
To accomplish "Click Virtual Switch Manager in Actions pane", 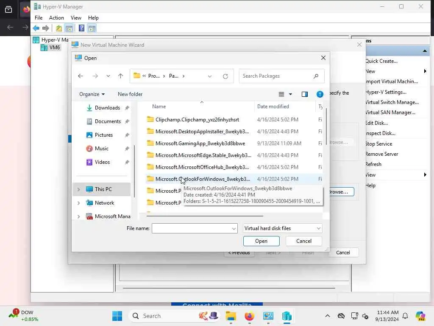I will pos(392,102).
